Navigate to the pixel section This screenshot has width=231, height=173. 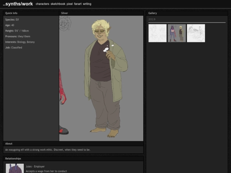(70, 4)
